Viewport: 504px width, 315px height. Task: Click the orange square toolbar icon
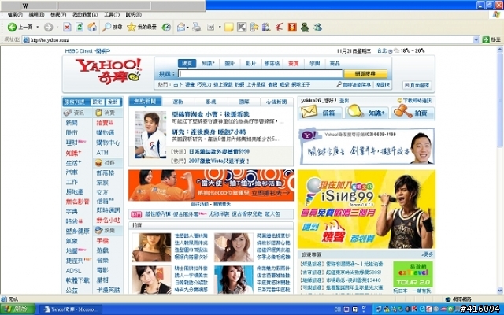click(292, 28)
